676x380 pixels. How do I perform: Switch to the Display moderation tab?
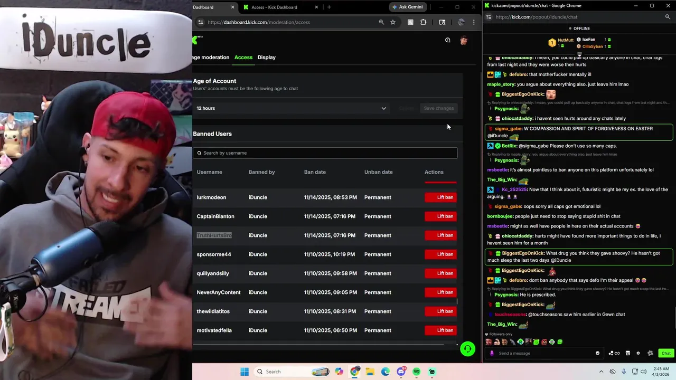(x=267, y=57)
